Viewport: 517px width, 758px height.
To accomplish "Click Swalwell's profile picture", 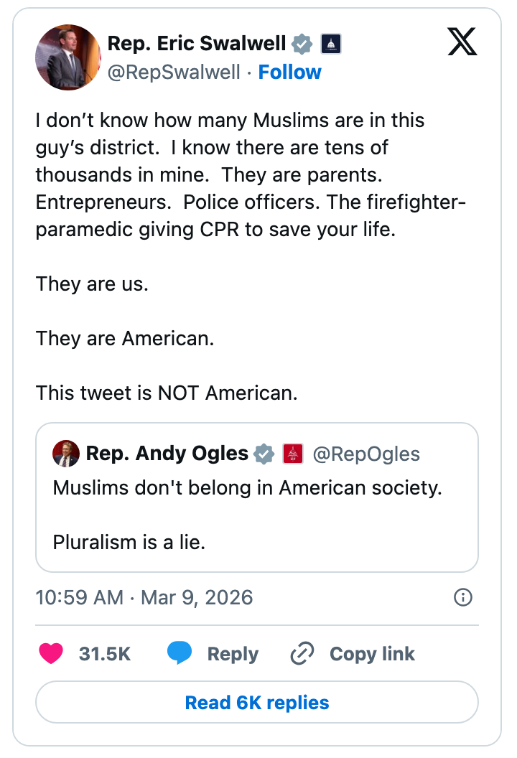I will [67, 57].
